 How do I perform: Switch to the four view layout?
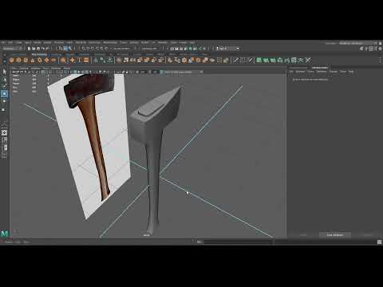pyautogui.click(x=4, y=140)
